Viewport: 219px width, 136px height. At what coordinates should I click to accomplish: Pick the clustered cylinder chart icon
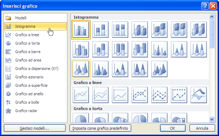pyautogui.click(x=81, y=50)
